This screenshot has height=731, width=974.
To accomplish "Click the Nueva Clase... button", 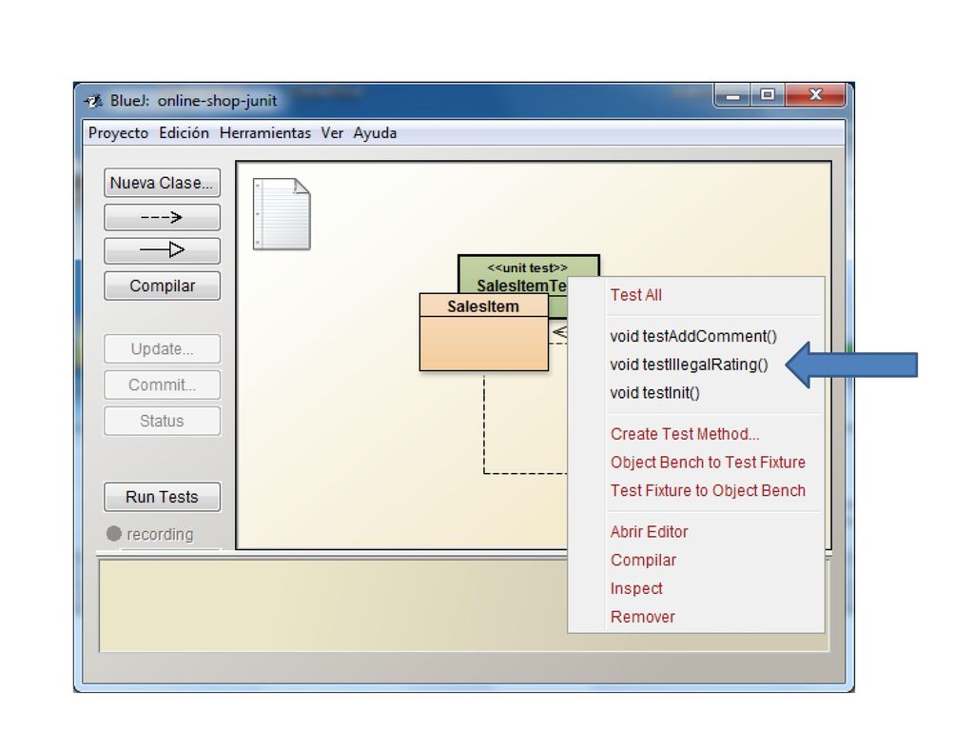I will 162,183.
